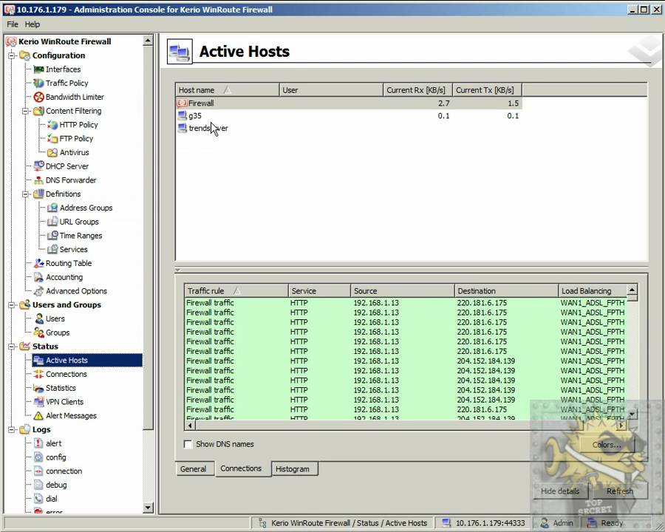This screenshot has height=532, width=665.
Task: Collapse the Logs node
Action: tap(11, 430)
